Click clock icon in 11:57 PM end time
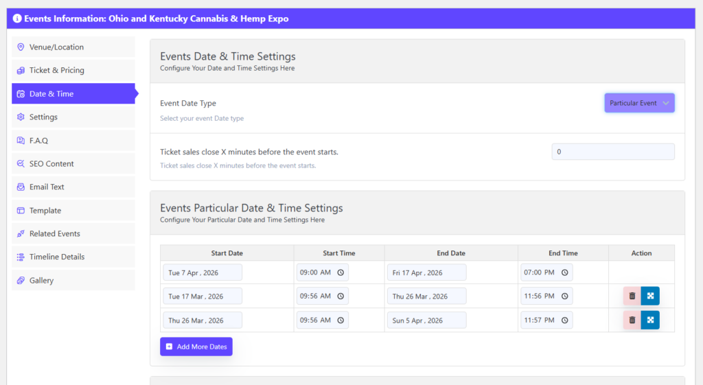The width and height of the screenshot is (703, 385). pyautogui.click(x=564, y=320)
